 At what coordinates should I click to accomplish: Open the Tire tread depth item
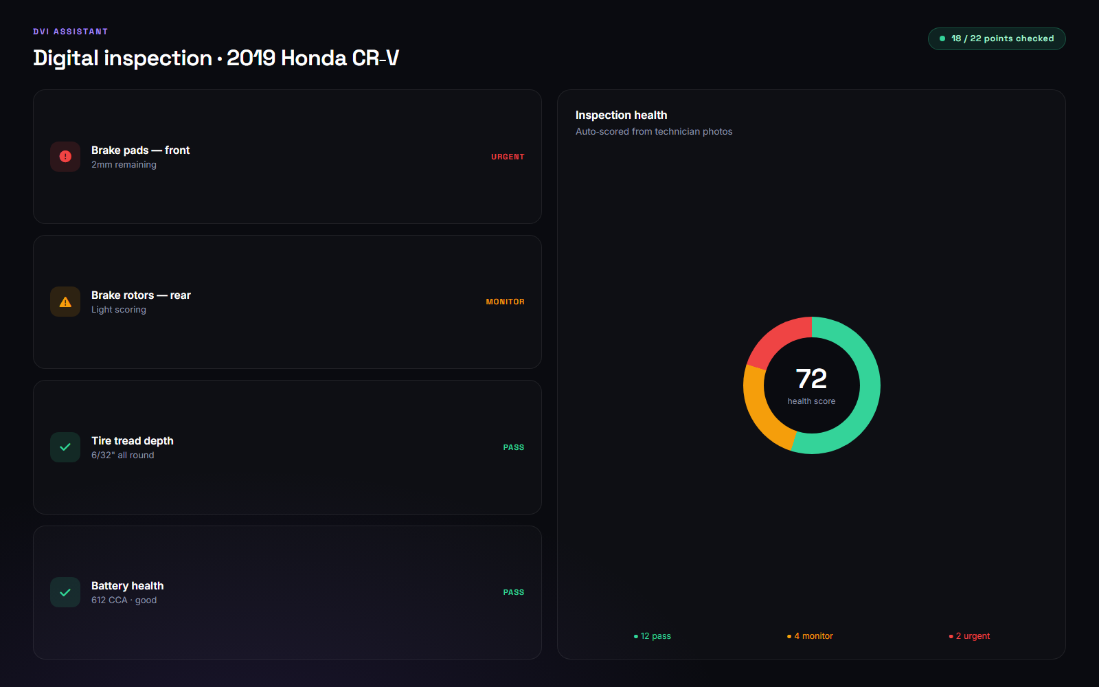coord(287,447)
